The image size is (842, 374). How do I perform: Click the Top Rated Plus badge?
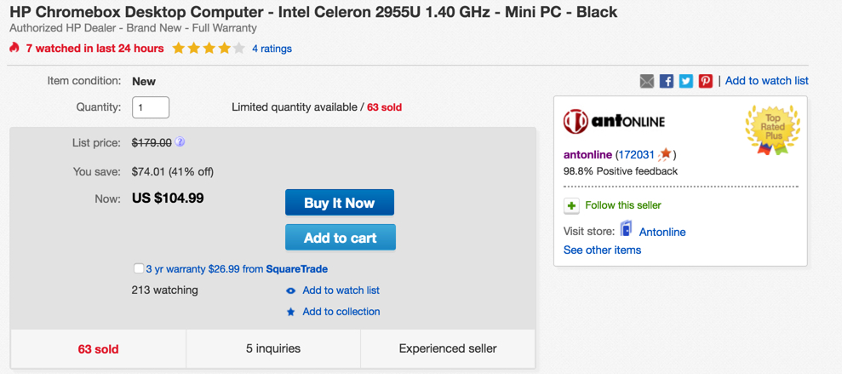tap(772, 130)
